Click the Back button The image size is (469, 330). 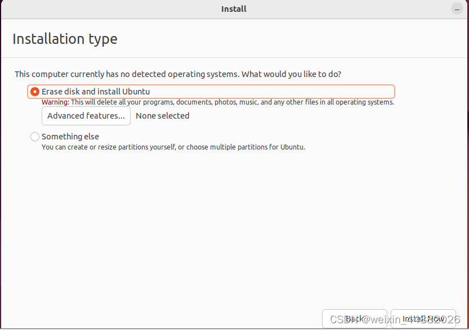coord(355,319)
